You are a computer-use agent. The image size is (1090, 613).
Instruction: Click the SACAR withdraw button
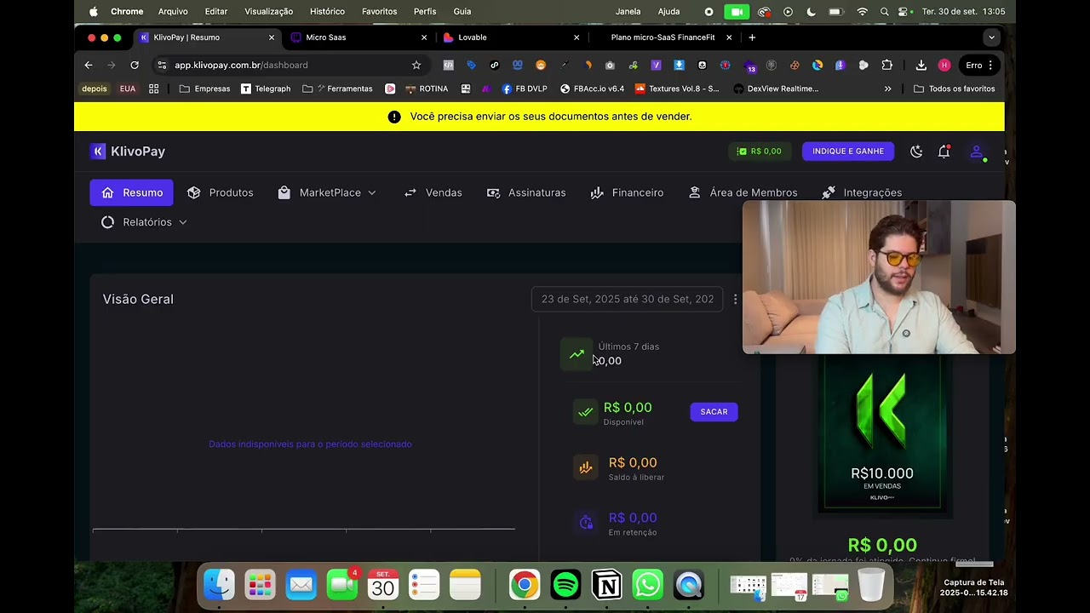pyautogui.click(x=714, y=412)
